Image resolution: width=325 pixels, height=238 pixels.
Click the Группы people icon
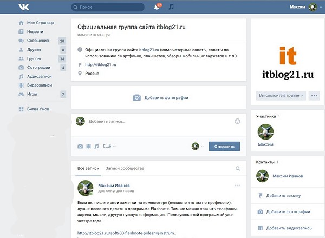[x=21, y=58]
